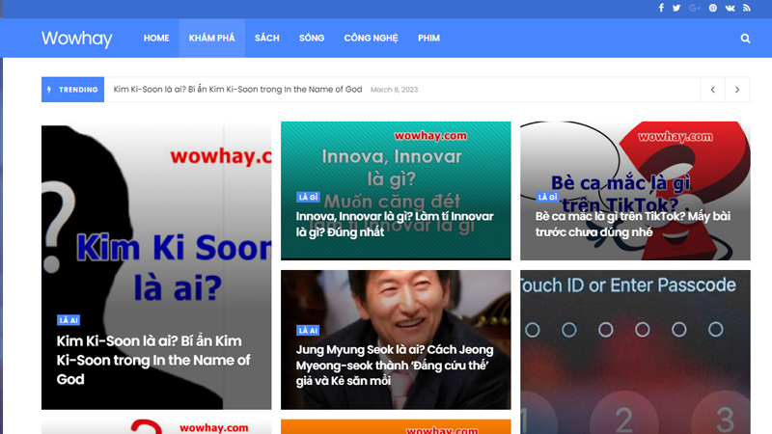The width and height of the screenshot is (772, 434).
Task: Open the Twitter social icon
Action: click(676, 8)
